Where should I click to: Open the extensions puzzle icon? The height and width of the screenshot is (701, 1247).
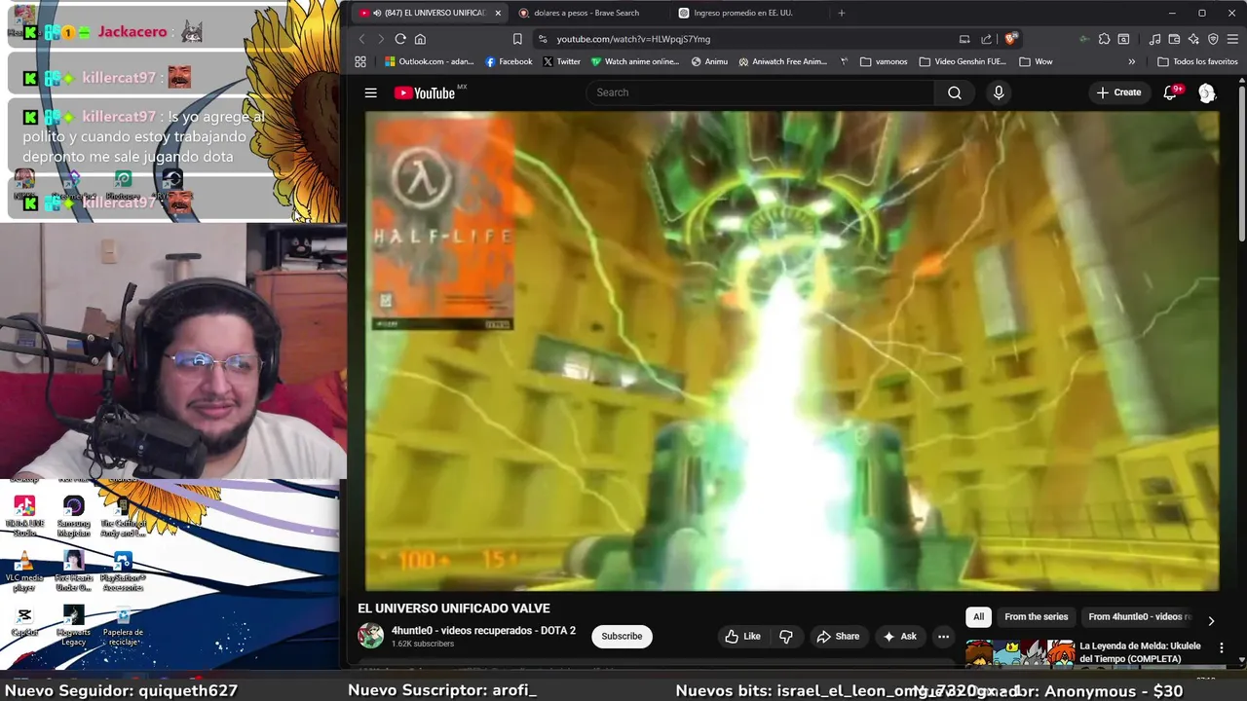pyautogui.click(x=1104, y=39)
